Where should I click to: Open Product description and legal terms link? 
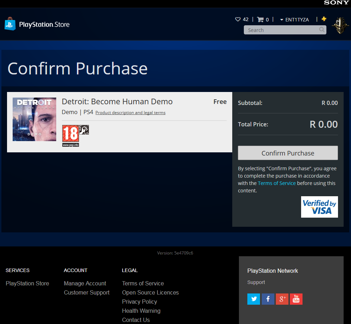[x=130, y=113]
